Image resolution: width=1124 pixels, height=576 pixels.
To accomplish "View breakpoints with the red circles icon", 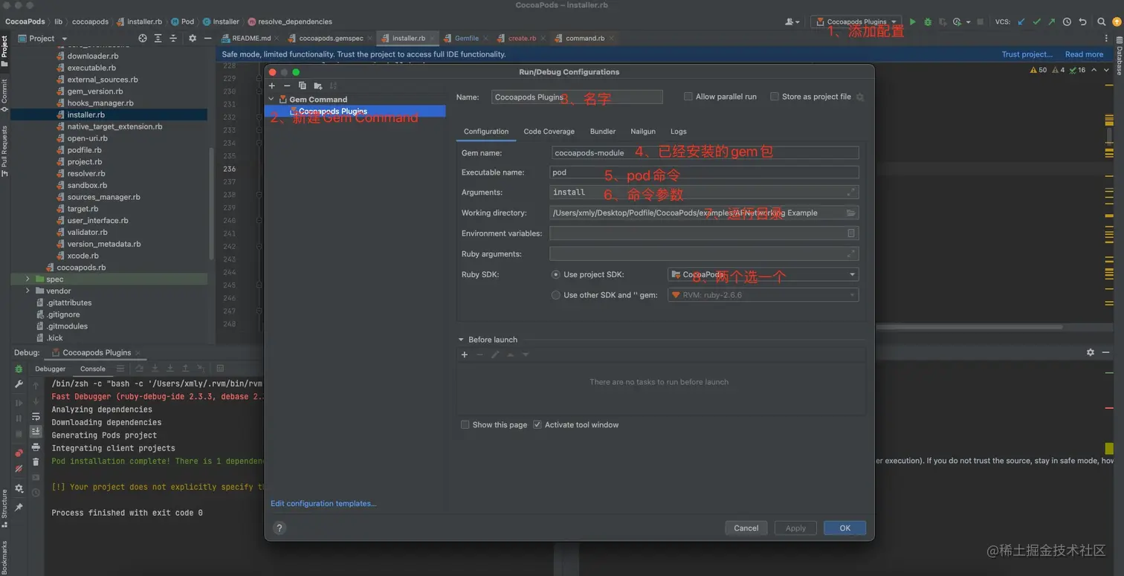I will coord(19,453).
